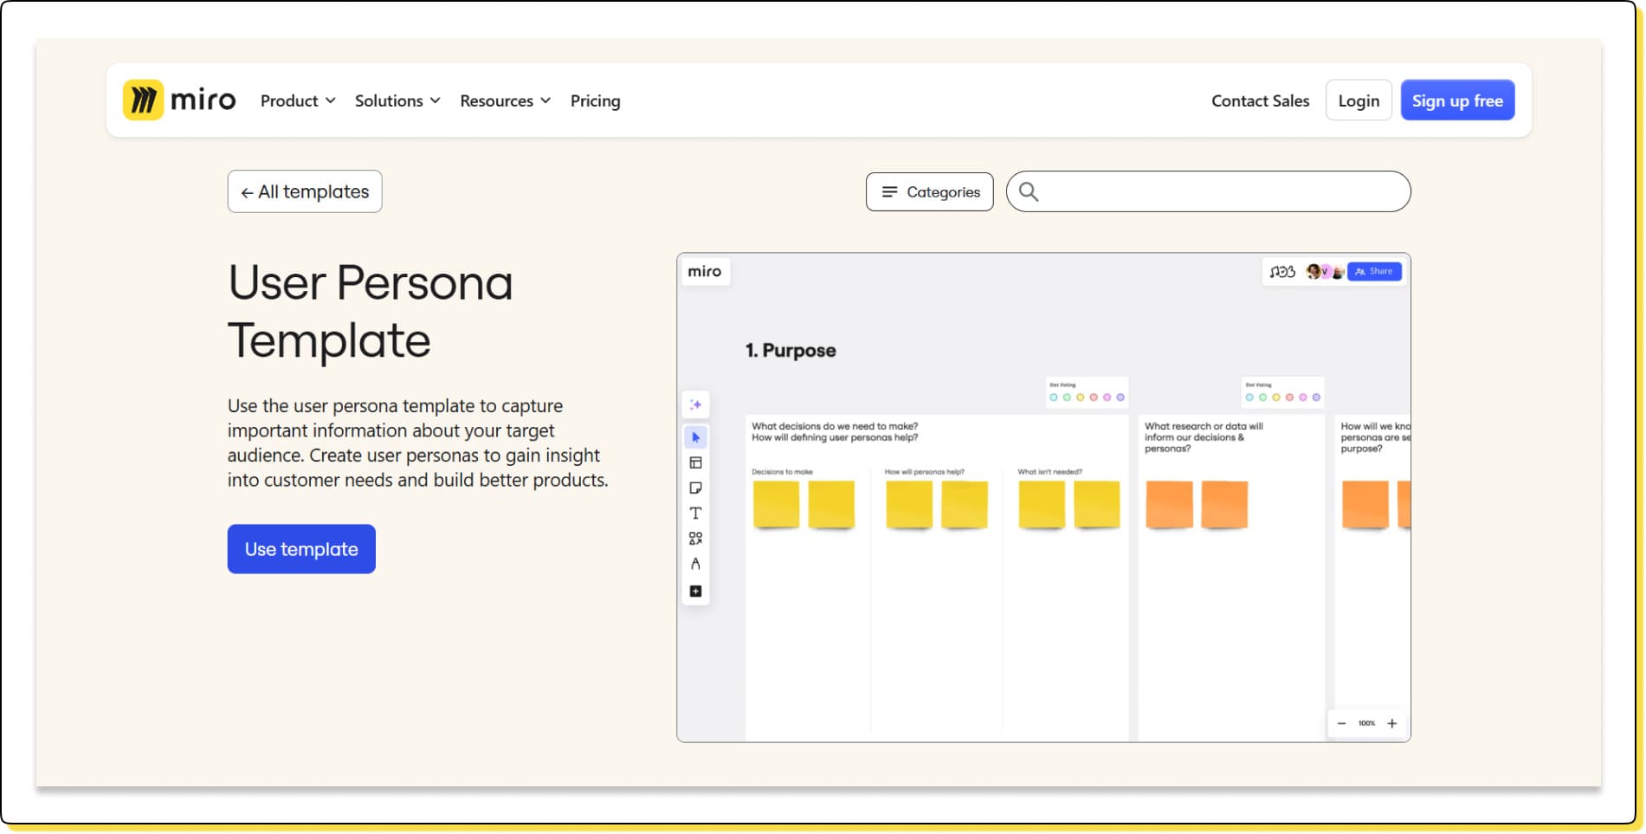Expand the Resources menu
The height and width of the screenshot is (834, 1646).
coord(506,100)
